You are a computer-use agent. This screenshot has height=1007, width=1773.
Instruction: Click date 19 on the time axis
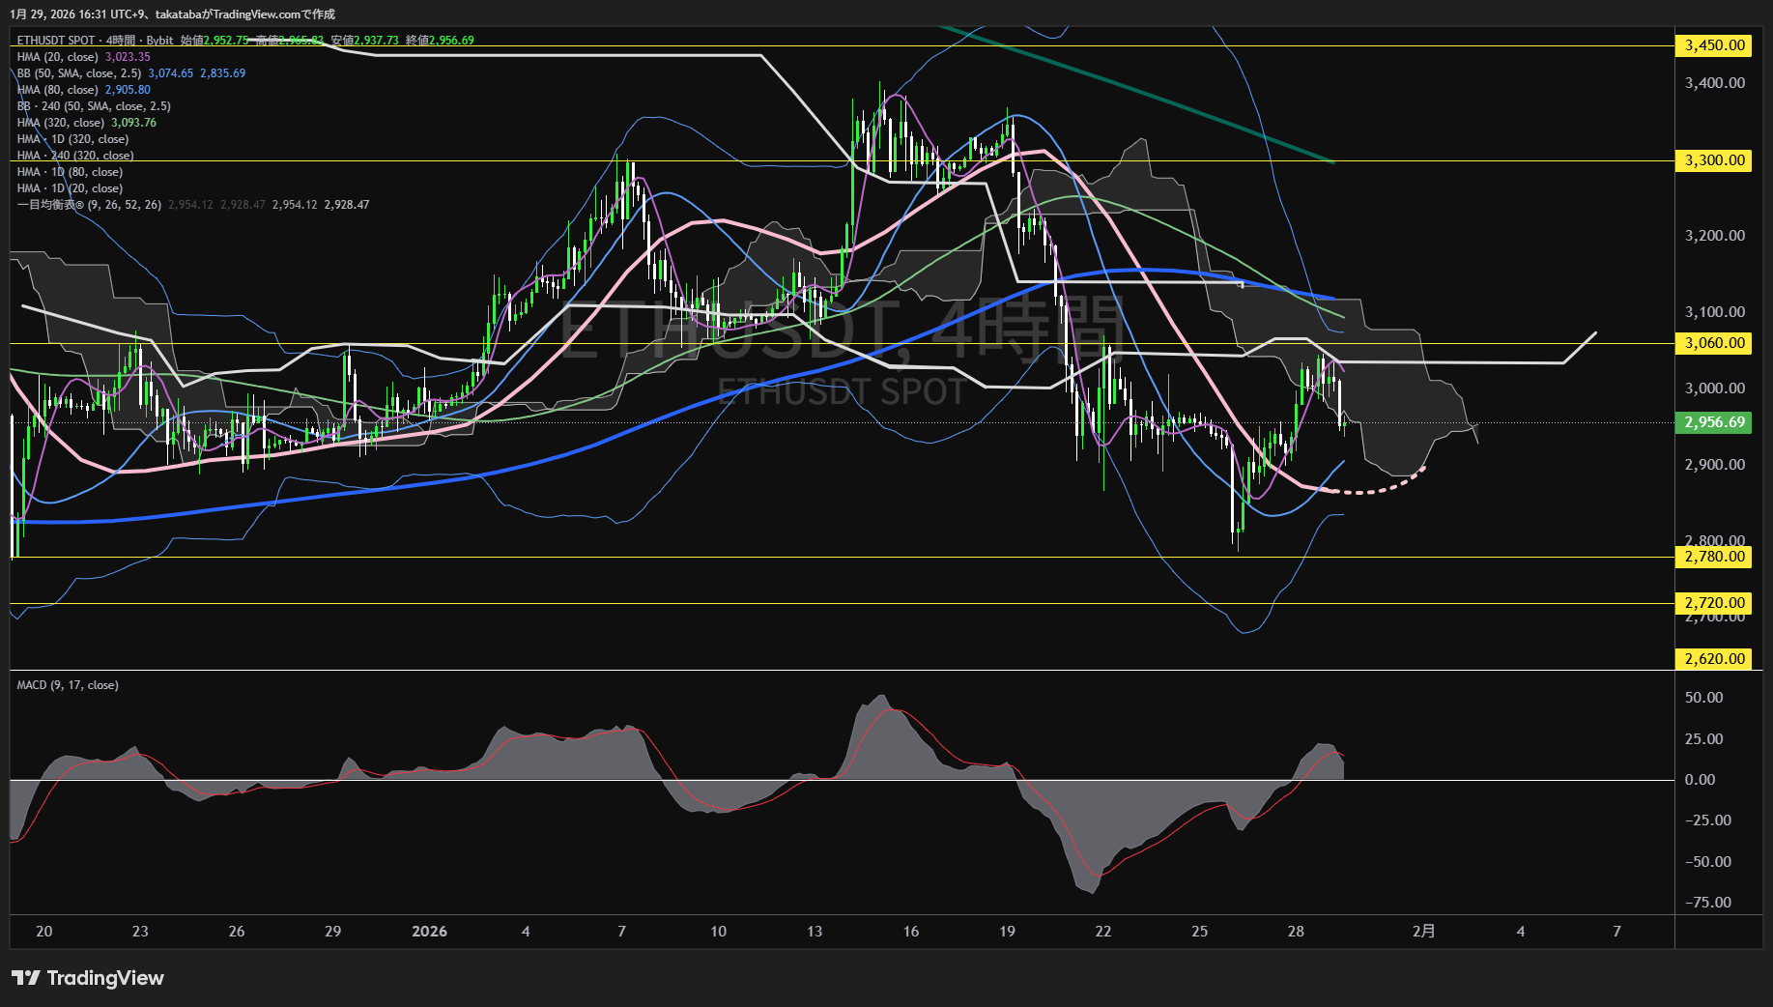point(1007,932)
